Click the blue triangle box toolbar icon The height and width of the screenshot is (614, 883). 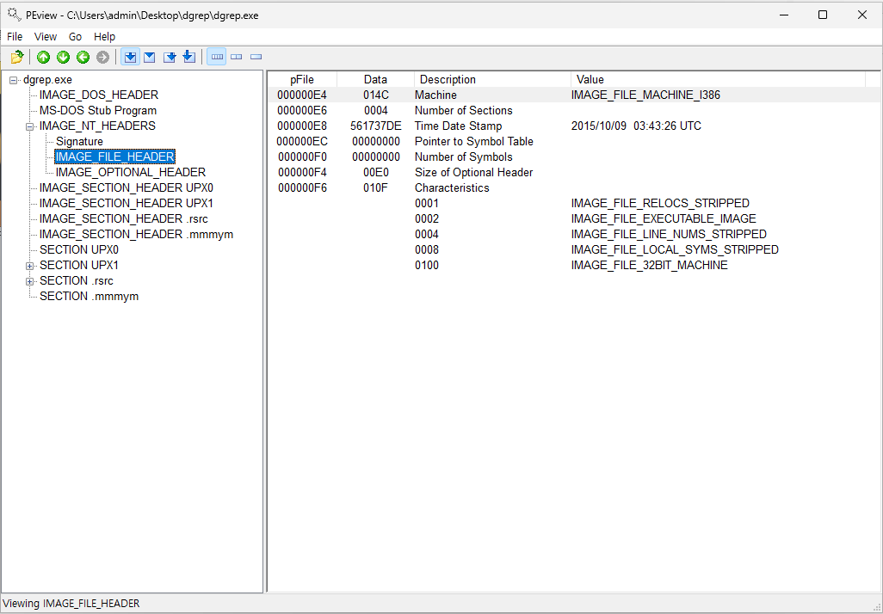[x=149, y=57]
